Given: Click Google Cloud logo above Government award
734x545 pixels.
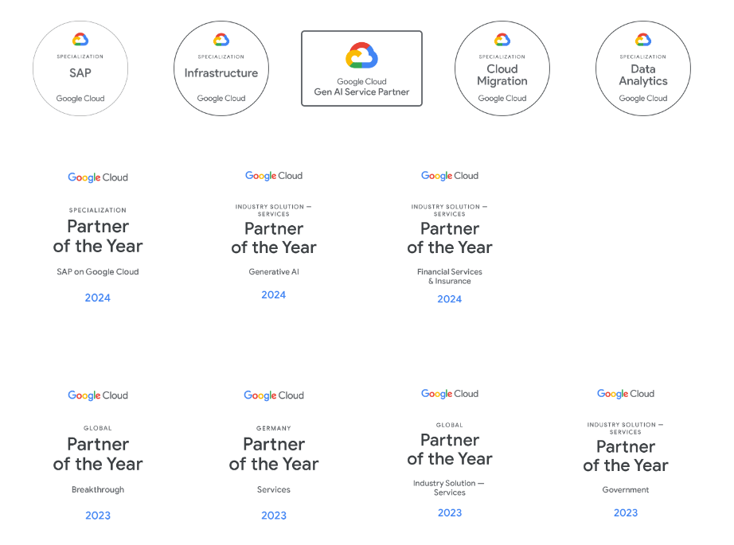Looking at the screenshot, I should click(x=626, y=394).
